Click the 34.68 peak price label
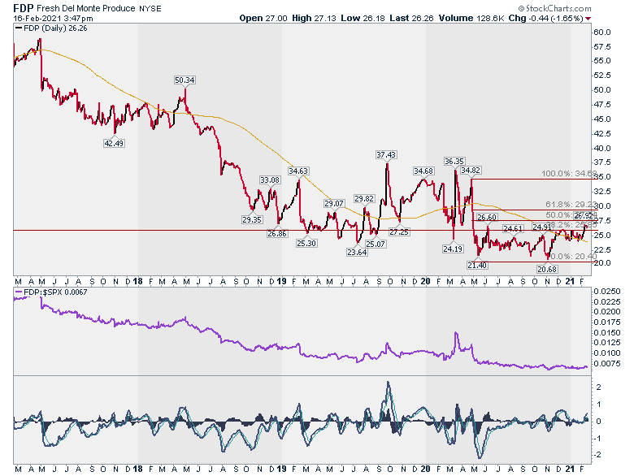Image resolution: width=634 pixels, height=476 pixels. point(423,171)
